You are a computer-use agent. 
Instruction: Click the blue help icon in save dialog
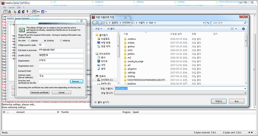click(243, 29)
